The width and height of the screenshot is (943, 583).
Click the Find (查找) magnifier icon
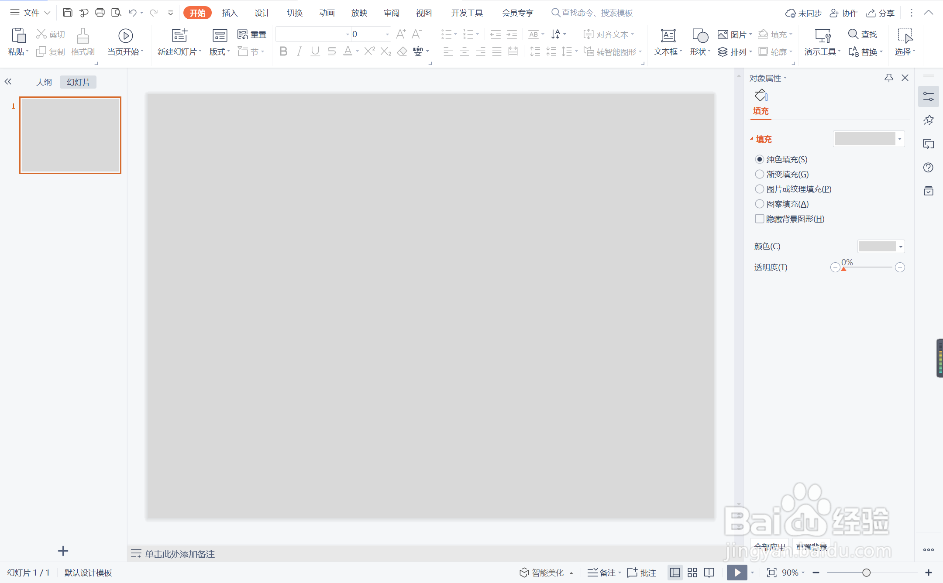click(853, 34)
